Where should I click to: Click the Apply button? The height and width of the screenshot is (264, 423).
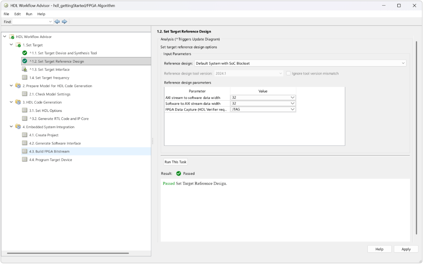click(x=406, y=249)
